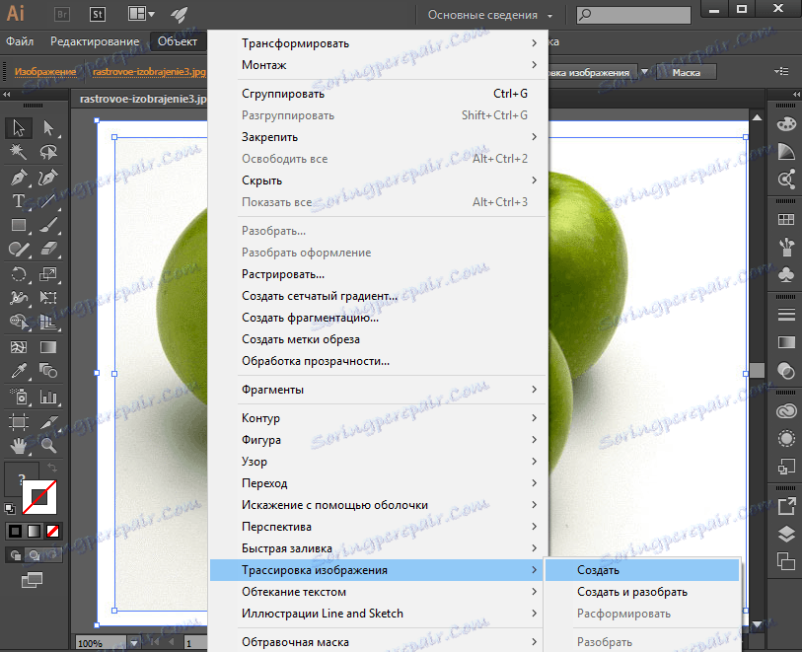Open the Stroke lines panel icon
The width and height of the screenshot is (802, 652).
tap(786, 315)
